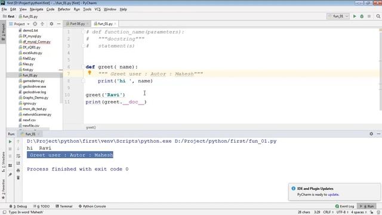
Task: Select the fun_01.py editor tab
Action: click(x=105, y=24)
